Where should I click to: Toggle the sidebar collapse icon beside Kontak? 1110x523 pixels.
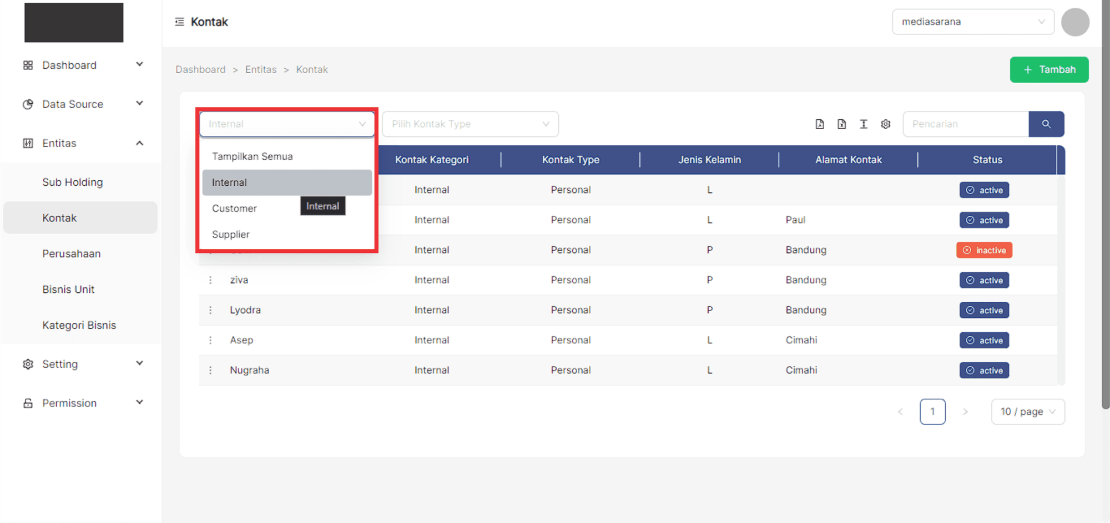pyautogui.click(x=179, y=22)
